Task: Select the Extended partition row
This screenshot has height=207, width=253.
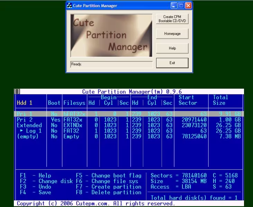Action: click(x=129, y=125)
